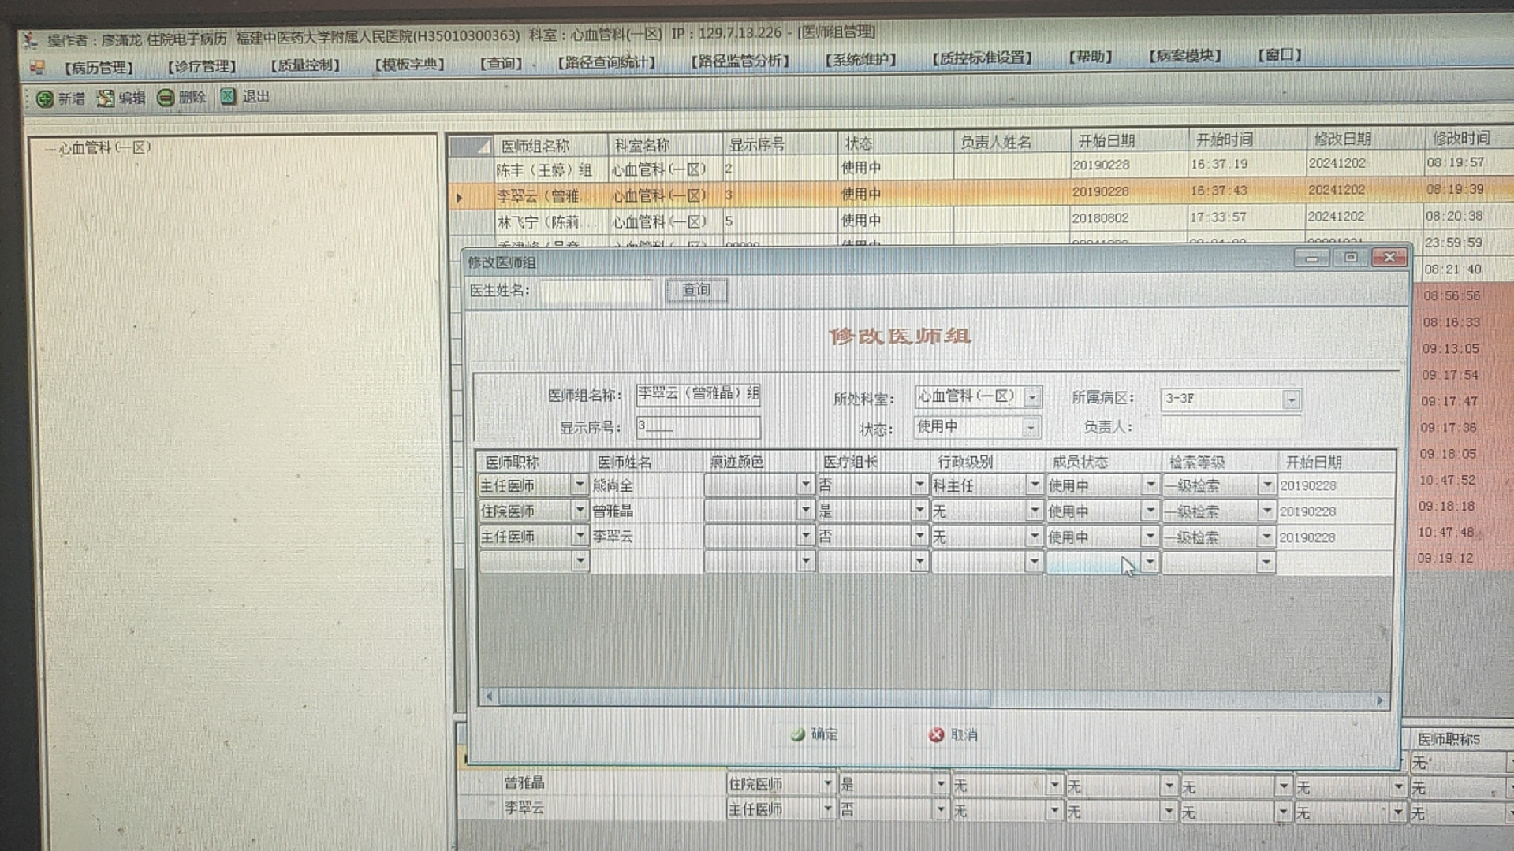Click the row indicator arrow beside 李翠云 group

pos(460,197)
